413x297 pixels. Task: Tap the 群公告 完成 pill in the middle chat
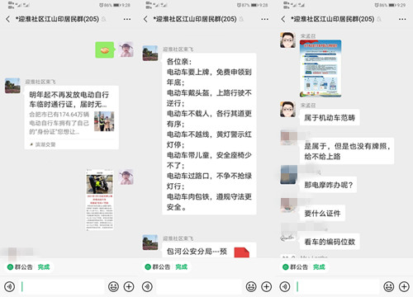click(166, 266)
